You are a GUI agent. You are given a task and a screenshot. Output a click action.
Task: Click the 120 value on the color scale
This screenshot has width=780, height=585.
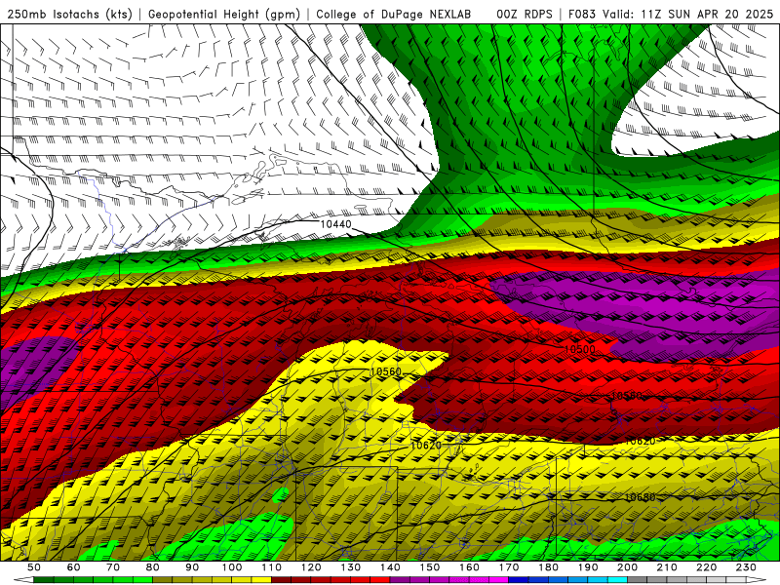311,567
